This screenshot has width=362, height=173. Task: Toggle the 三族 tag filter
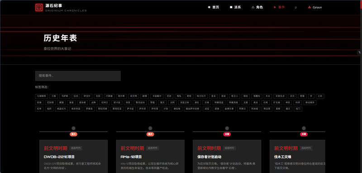click(54, 96)
